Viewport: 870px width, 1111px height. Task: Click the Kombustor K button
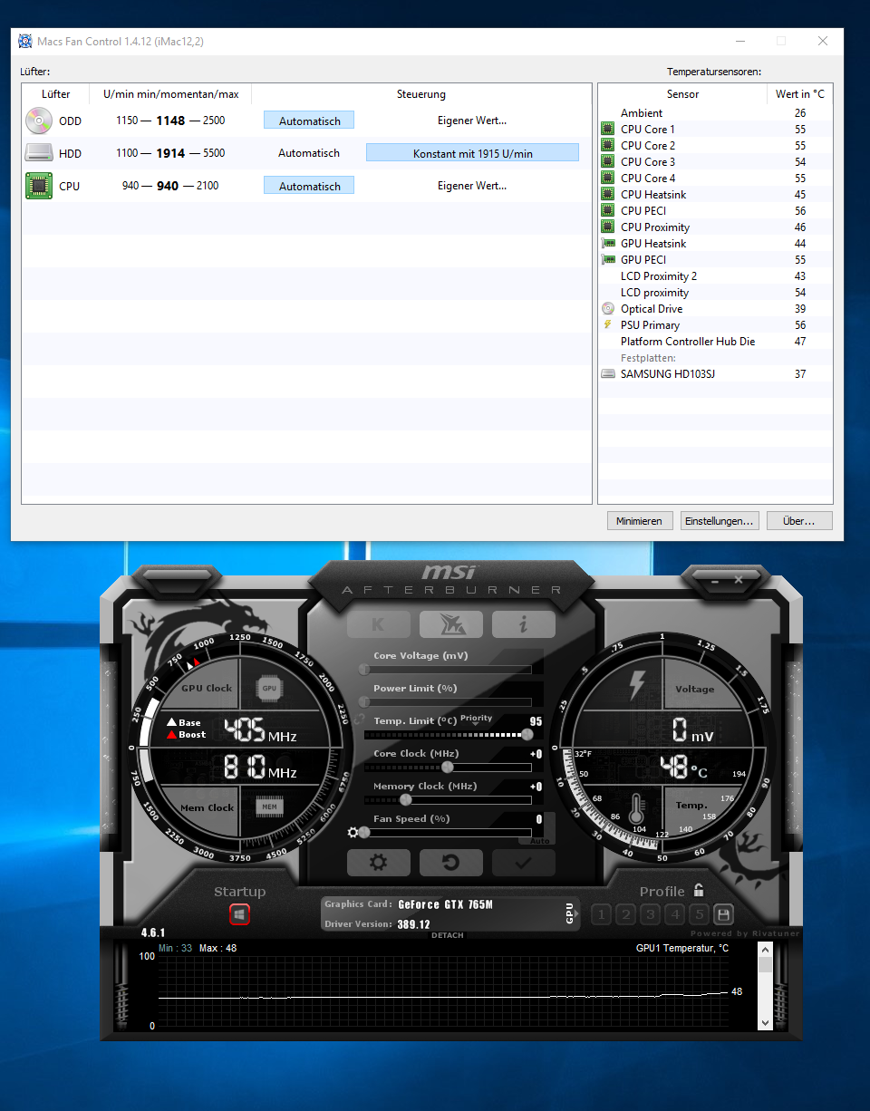(x=378, y=624)
